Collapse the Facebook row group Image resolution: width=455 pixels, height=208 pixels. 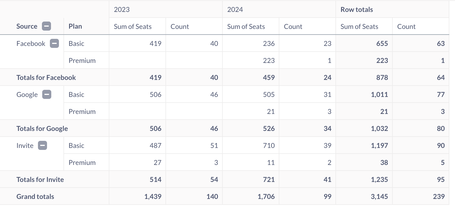(54, 43)
